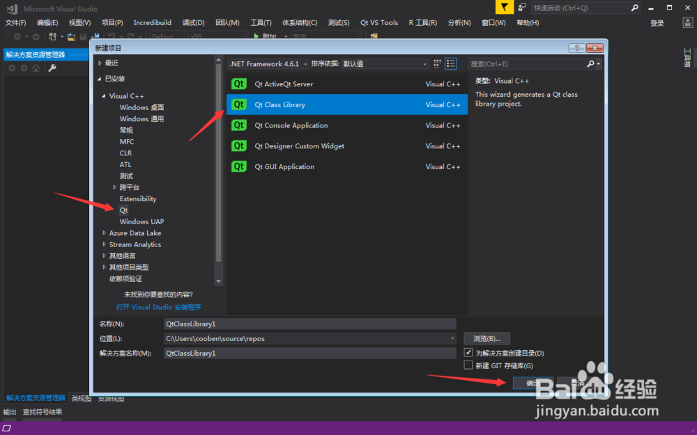The image size is (697, 435).
Task: Open the 文件(F) menu
Action: (15, 23)
